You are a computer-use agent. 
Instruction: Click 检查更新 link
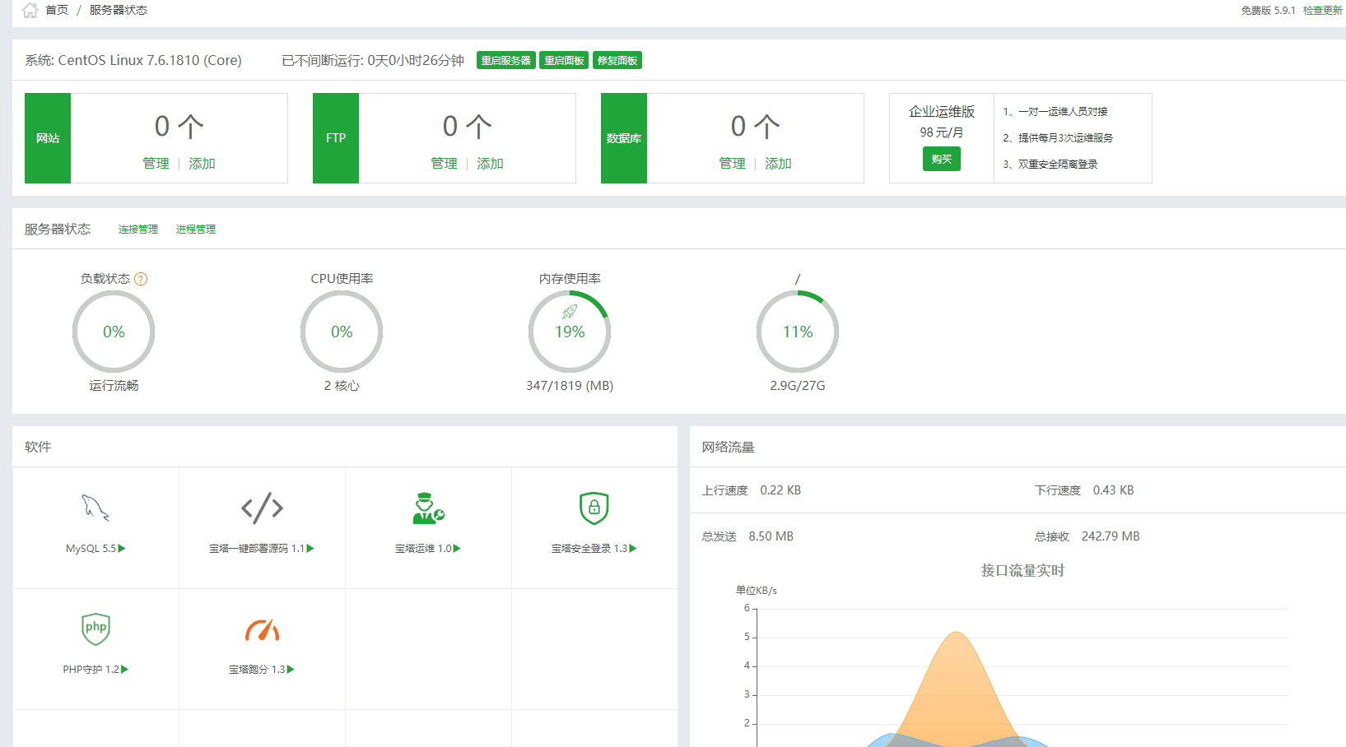click(x=1322, y=10)
